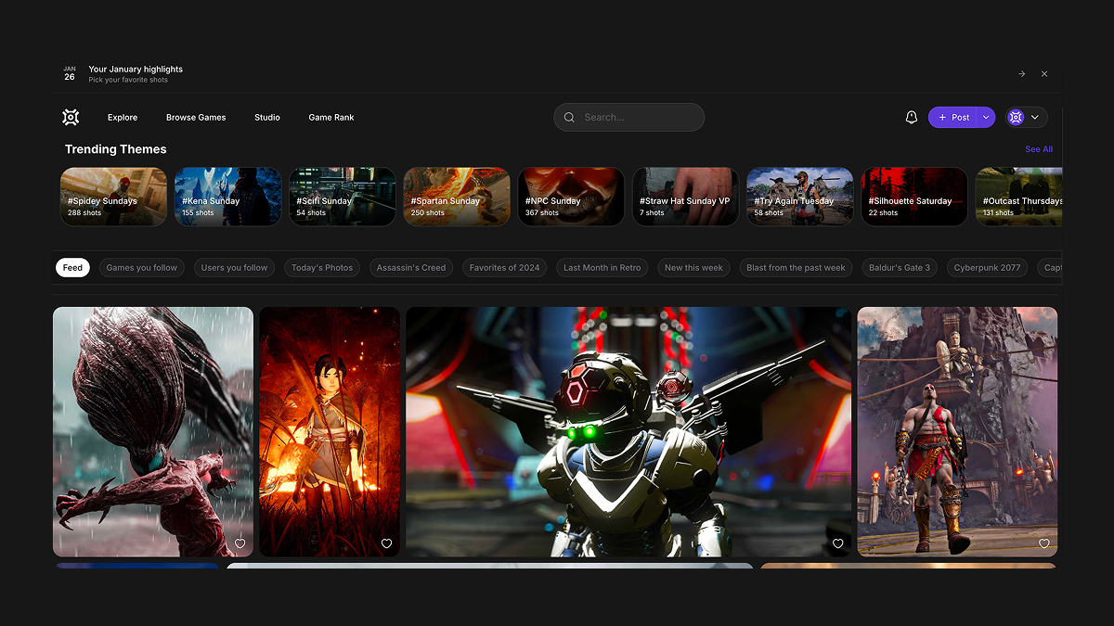Screen dimensions: 1114x626
Task: Like the red creature photo
Action: tap(240, 543)
